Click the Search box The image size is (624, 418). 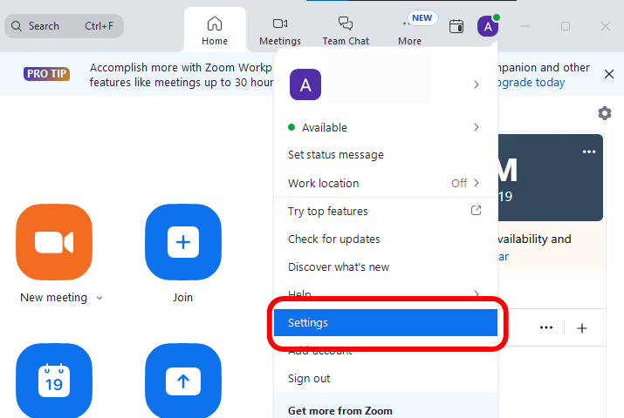tap(64, 26)
